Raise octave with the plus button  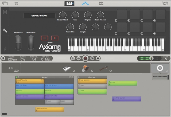pos(55,38)
